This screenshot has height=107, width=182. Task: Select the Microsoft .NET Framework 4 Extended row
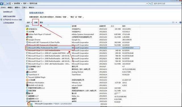83,45
